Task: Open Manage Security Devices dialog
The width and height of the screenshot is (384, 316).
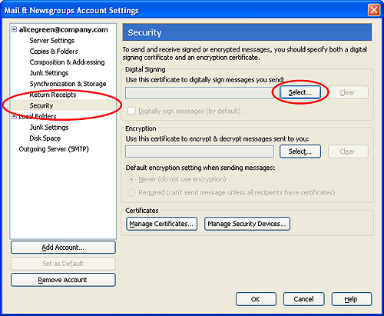Action: (x=247, y=224)
